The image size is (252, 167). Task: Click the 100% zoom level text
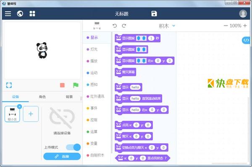pos(235,26)
